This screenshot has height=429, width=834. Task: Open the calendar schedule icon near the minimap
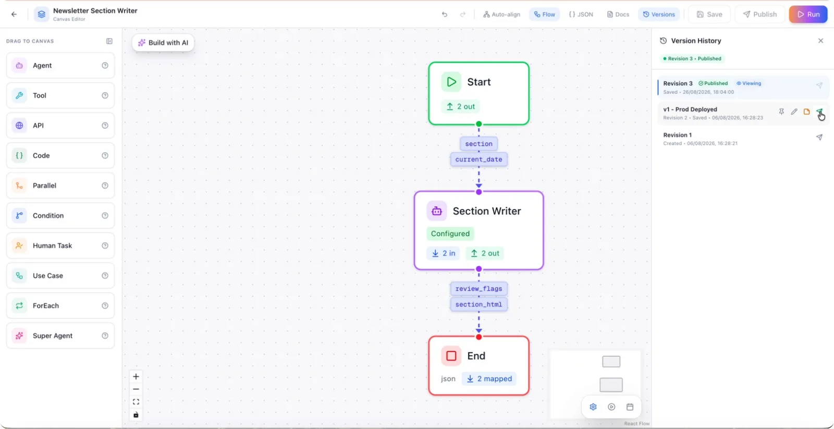coord(630,407)
